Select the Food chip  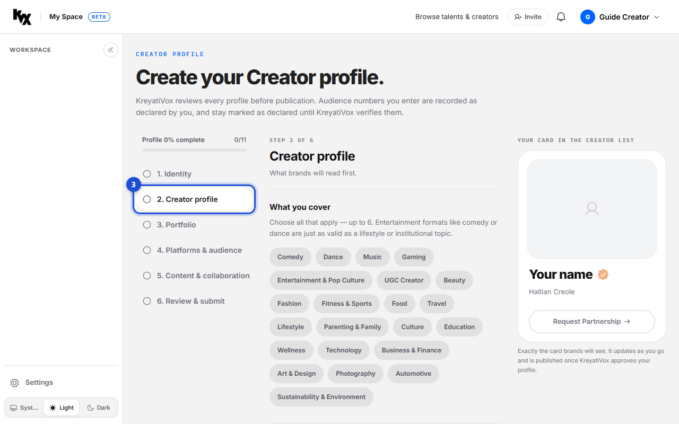pyautogui.click(x=399, y=304)
